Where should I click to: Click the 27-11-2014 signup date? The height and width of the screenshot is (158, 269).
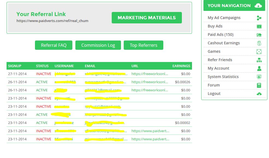pos(17,74)
